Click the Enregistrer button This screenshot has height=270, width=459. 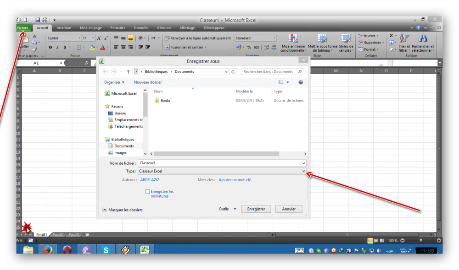(256, 209)
